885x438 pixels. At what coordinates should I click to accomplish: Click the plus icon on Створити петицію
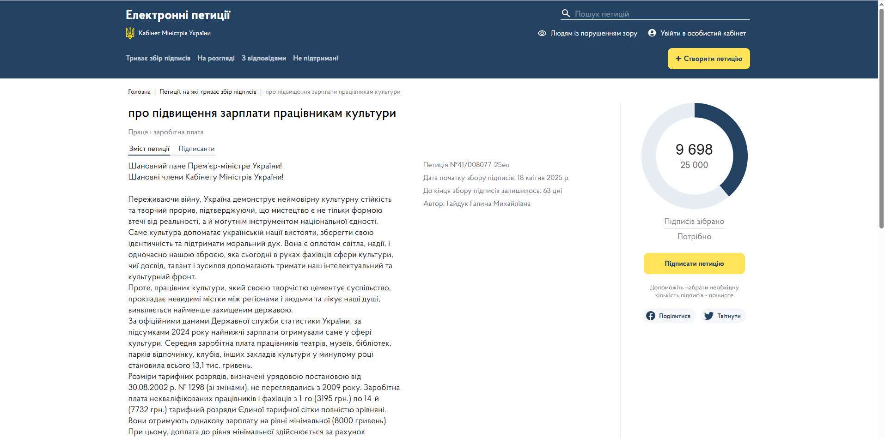678,59
